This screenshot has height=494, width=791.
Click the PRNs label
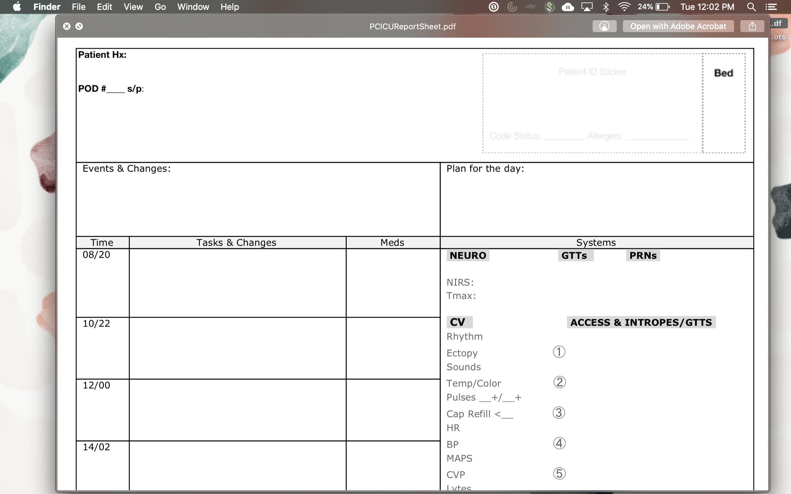643,256
